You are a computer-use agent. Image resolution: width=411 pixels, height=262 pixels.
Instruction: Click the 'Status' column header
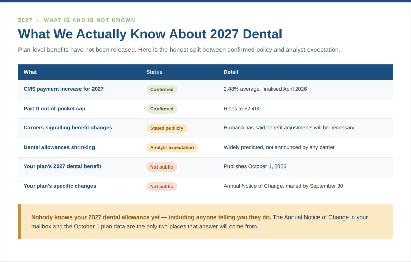pyautogui.click(x=154, y=72)
